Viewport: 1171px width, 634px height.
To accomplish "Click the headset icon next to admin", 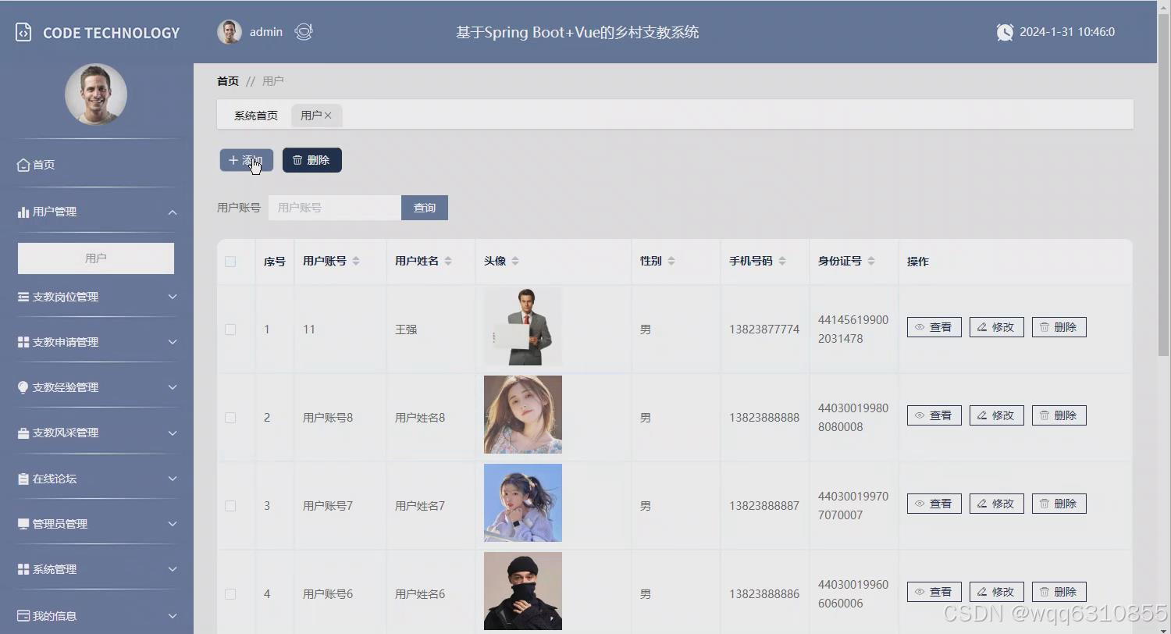I will coord(304,32).
